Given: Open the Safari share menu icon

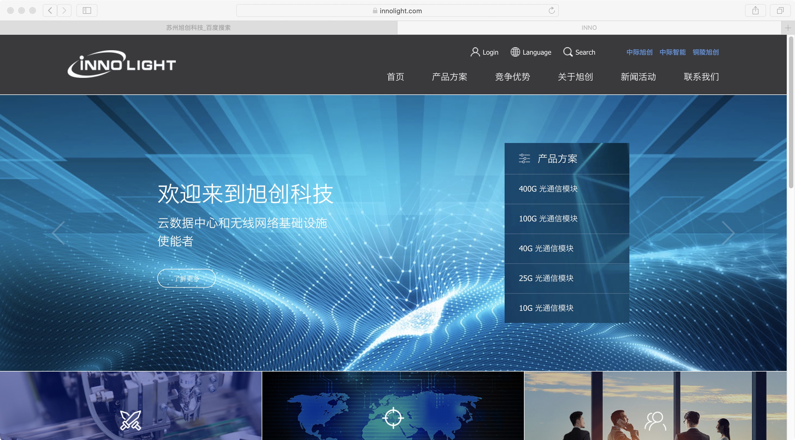Looking at the screenshot, I should pos(755,10).
